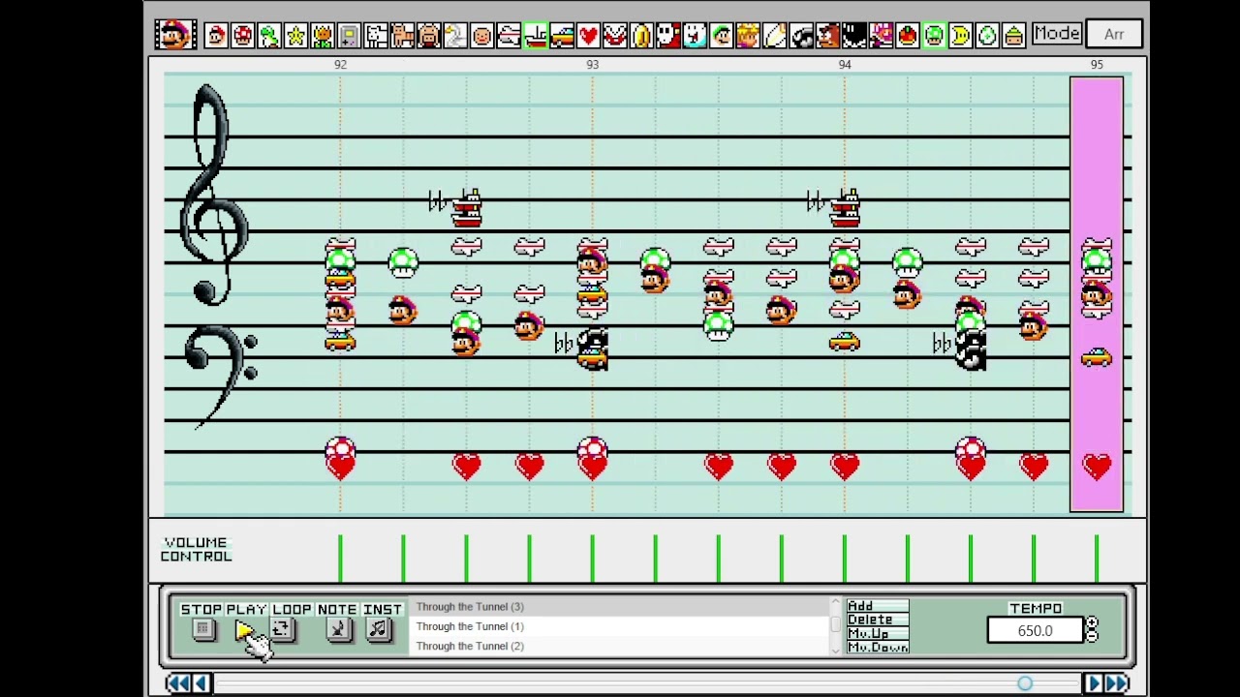Click the tempo value field 650.0

pos(1035,630)
